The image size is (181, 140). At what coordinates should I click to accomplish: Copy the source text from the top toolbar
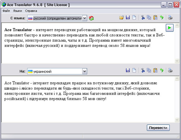[149, 18]
